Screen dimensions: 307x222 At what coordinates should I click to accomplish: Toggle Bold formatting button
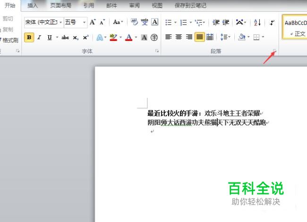tap(29, 37)
